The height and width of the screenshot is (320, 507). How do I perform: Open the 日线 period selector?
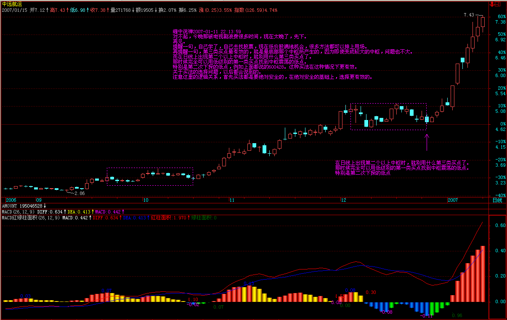497,200
